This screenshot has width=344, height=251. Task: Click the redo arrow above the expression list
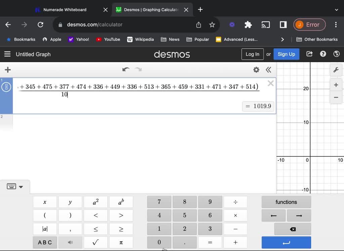coord(138,69)
